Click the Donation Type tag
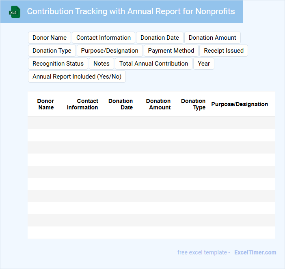The image size is (285, 269). [52, 51]
